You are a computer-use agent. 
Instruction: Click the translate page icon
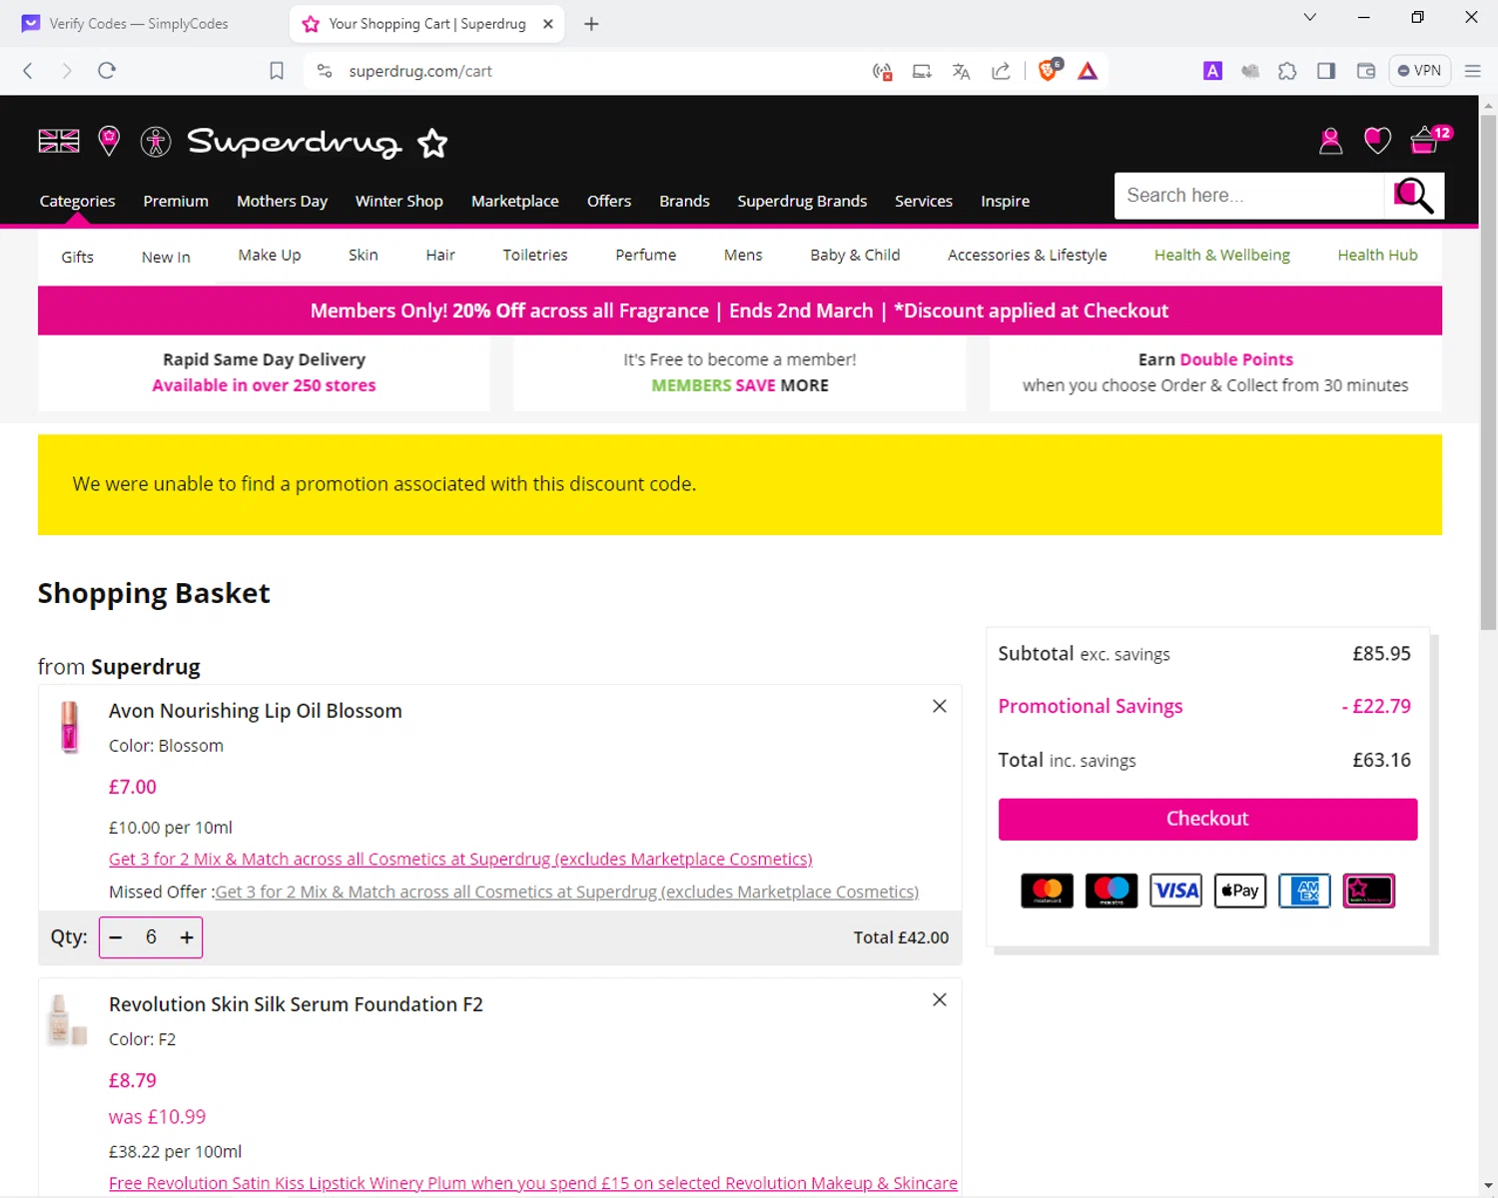(961, 71)
